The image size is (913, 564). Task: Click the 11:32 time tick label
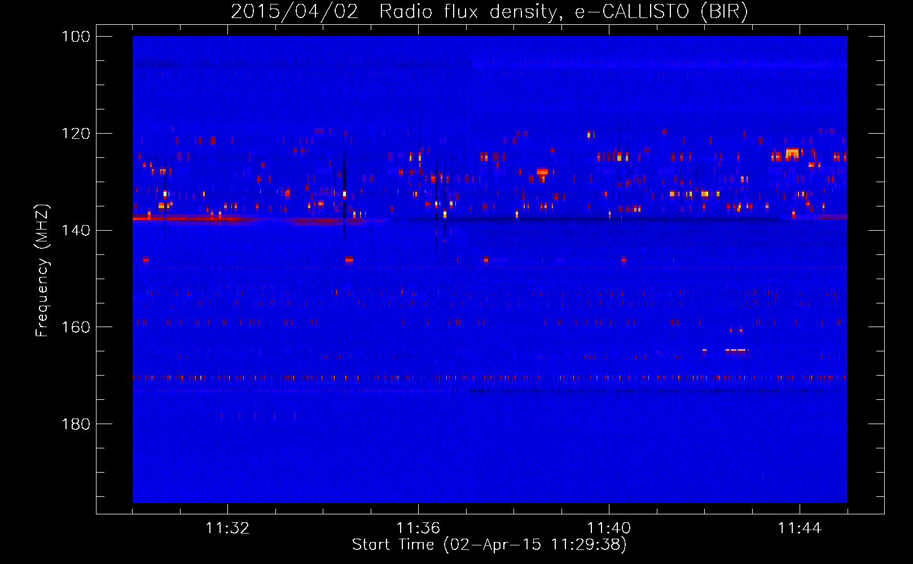point(227,528)
